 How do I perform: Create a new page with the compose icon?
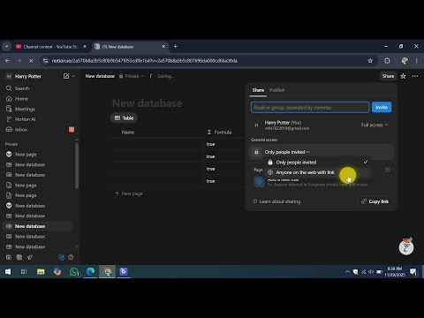[66, 76]
